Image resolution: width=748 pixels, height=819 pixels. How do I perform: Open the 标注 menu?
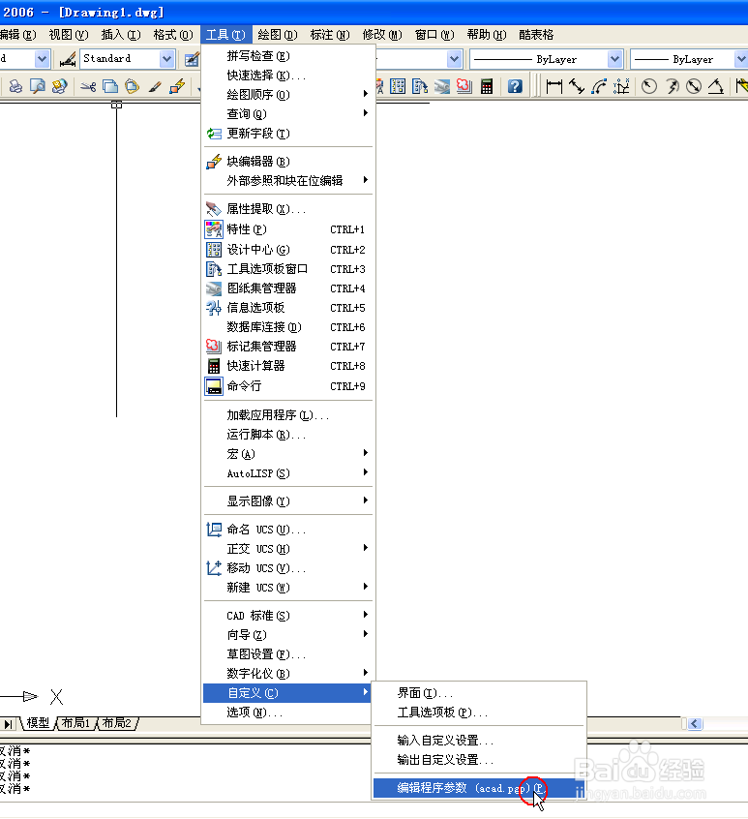(x=330, y=35)
